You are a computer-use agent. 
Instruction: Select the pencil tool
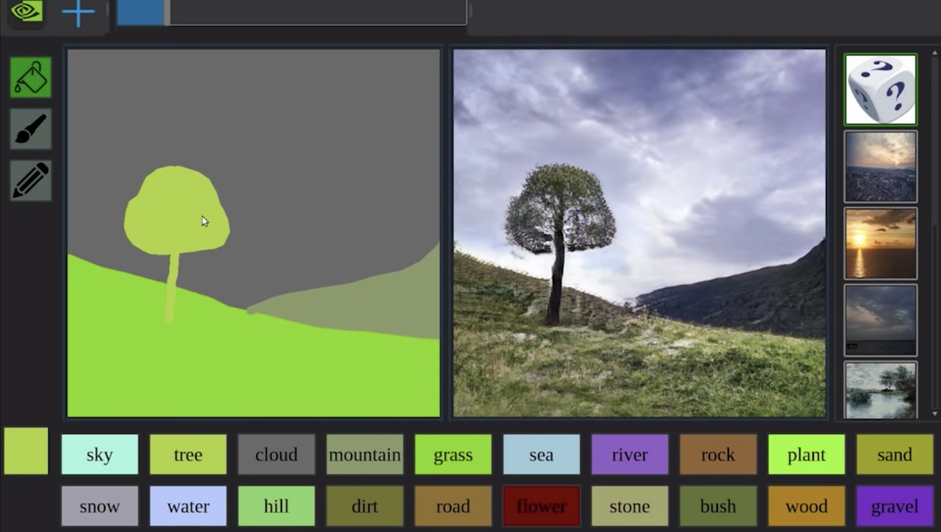pyautogui.click(x=30, y=181)
